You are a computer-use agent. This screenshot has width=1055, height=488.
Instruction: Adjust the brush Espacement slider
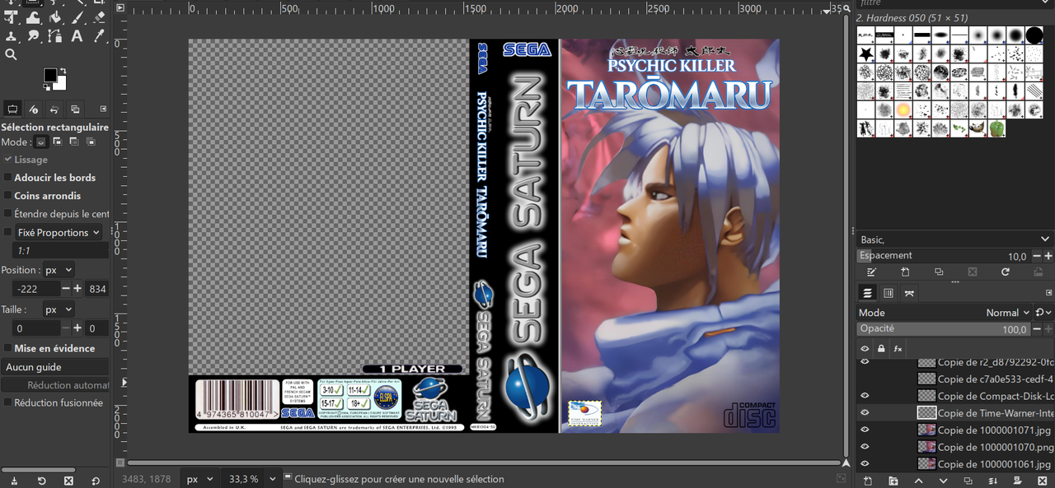(x=945, y=256)
